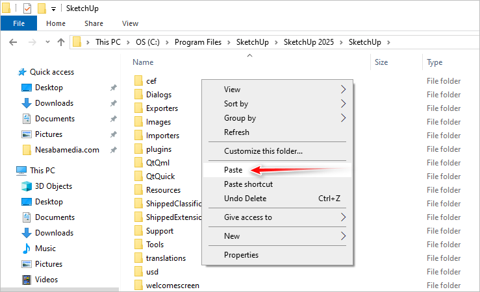This screenshot has height=292, width=480.
Task: Select the welcomescreen folder icon
Action: (x=138, y=285)
